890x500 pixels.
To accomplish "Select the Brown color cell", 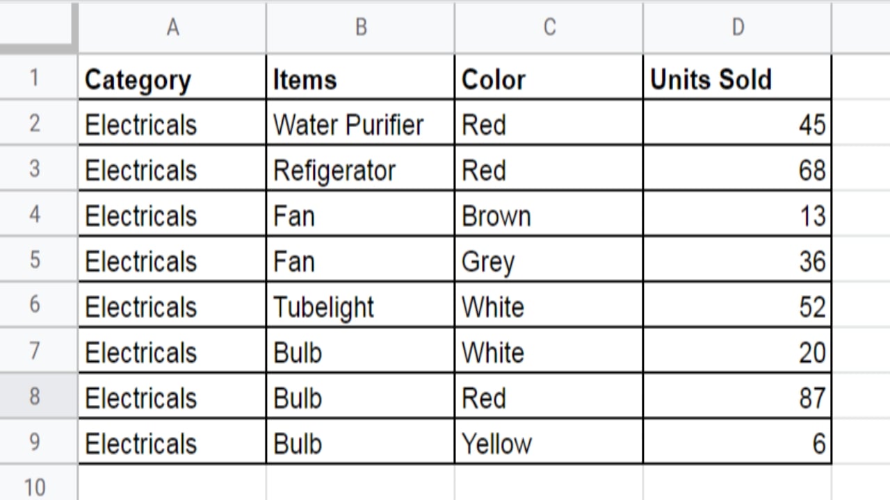I will click(549, 215).
